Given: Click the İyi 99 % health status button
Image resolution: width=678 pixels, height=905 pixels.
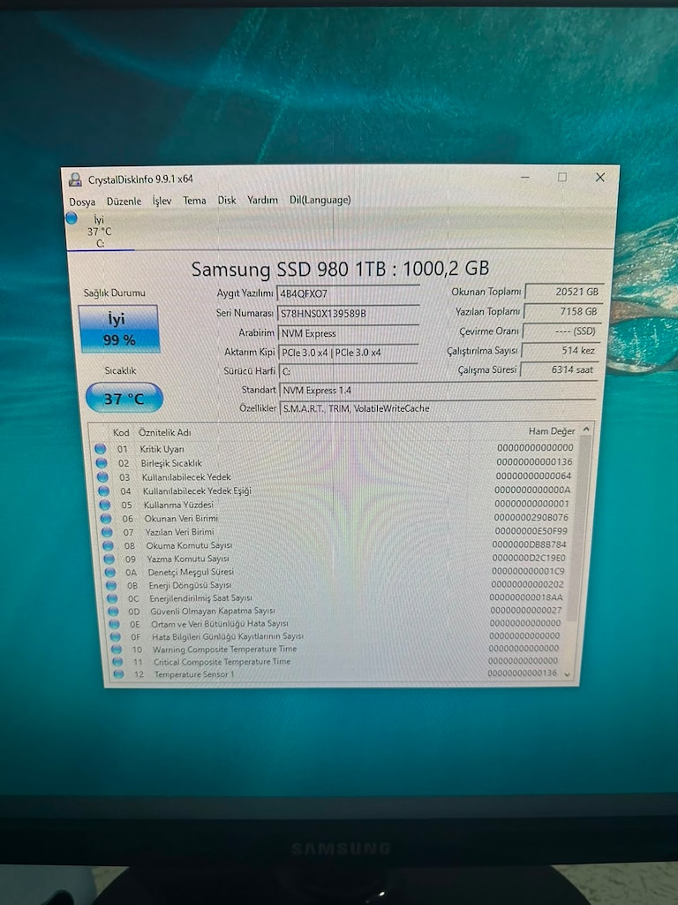Looking at the screenshot, I should click(x=119, y=329).
